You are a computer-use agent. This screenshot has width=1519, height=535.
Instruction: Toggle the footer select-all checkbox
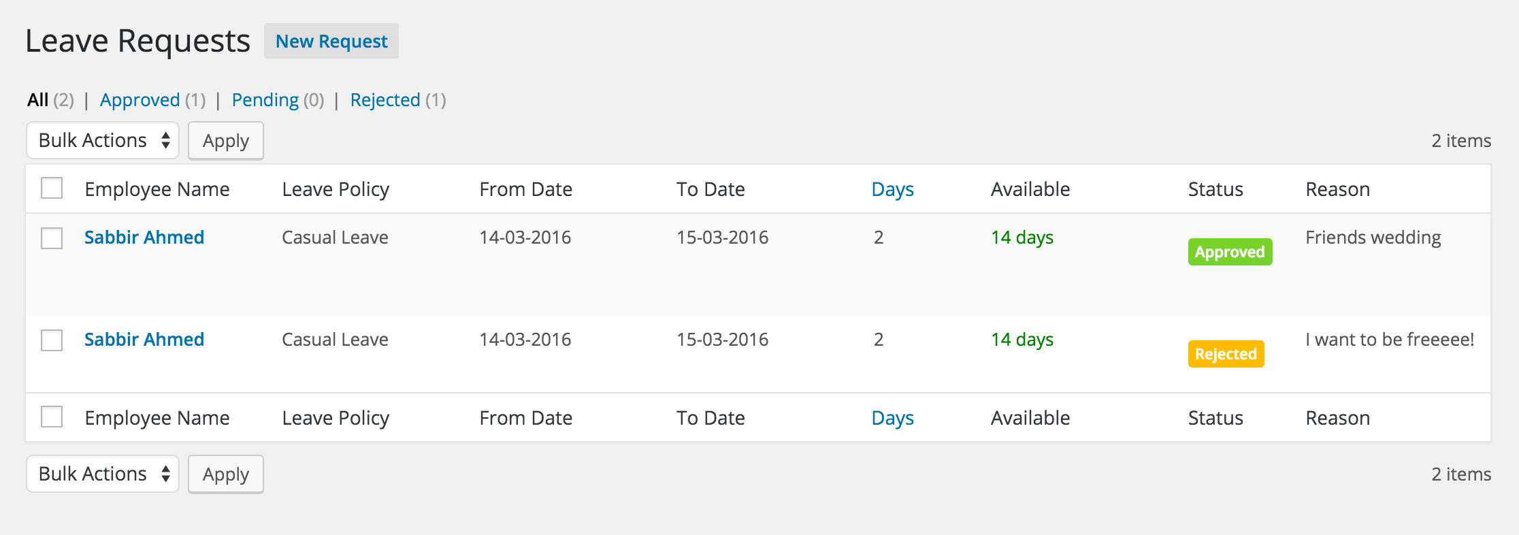52,417
